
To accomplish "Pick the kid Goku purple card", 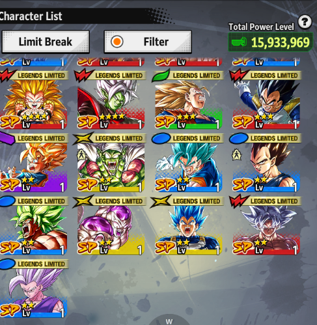I will tap(33, 162).
